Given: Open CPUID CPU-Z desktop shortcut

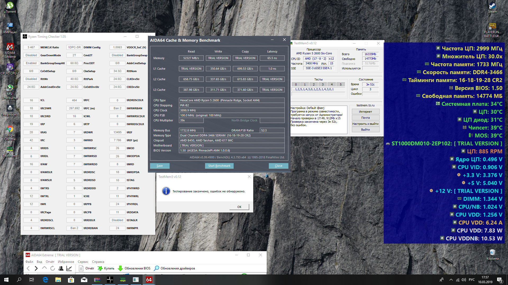Looking at the screenshot, I should [10, 68].
